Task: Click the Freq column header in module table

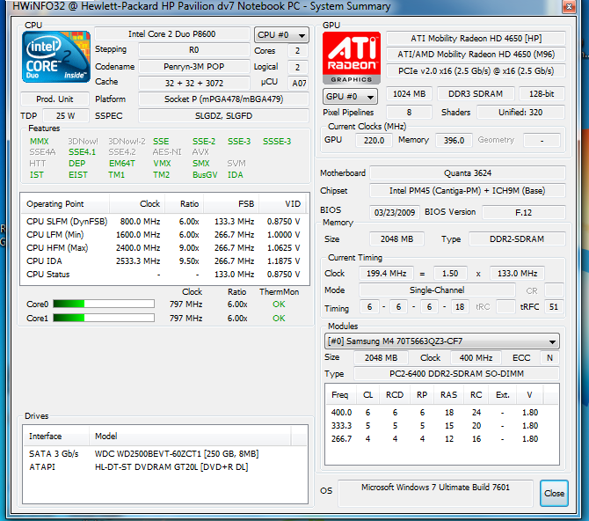Action: pyautogui.click(x=340, y=395)
